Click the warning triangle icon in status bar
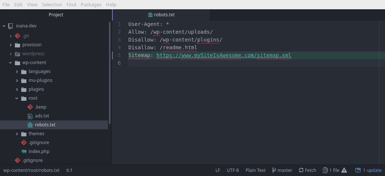Viewport: 385px width, 176px height. [x=344, y=170]
